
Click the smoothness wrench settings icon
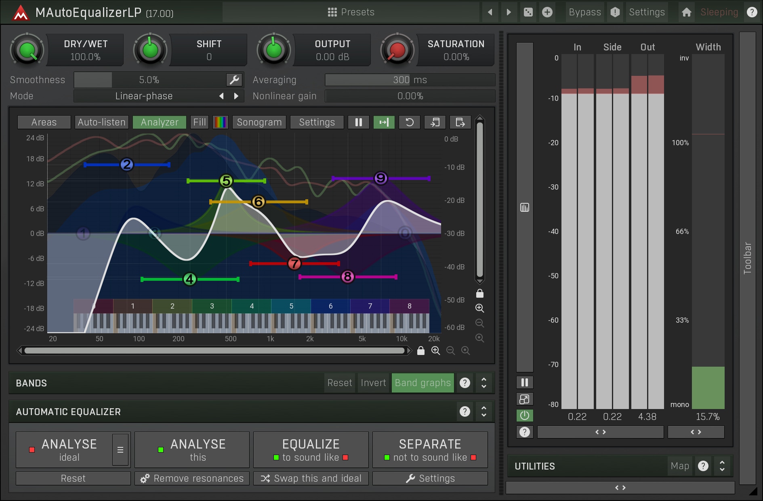tap(234, 80)
